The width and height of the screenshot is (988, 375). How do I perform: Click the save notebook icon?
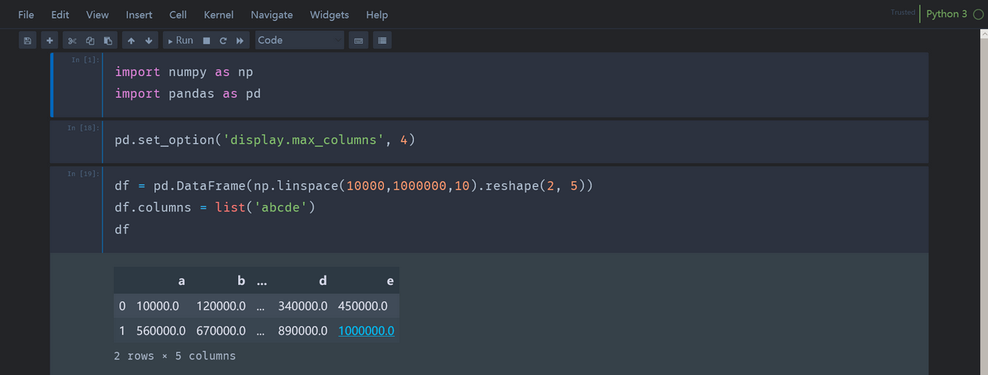(x=27, y=41)
